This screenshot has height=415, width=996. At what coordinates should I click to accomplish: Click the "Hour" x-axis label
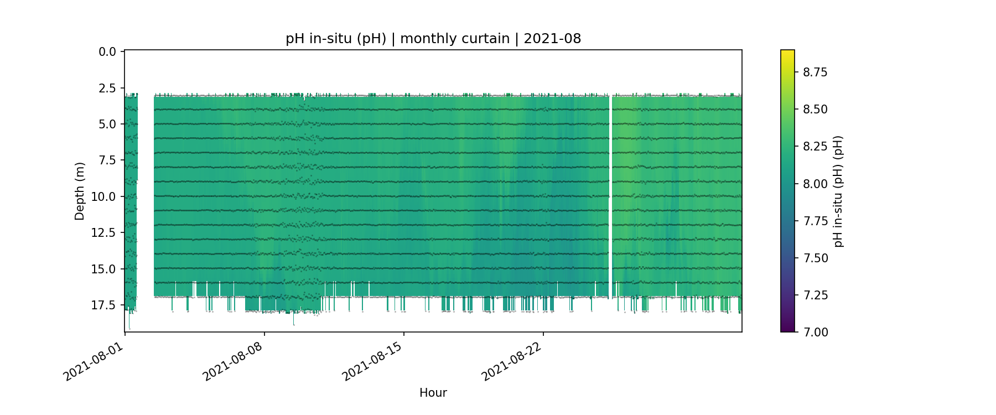click(x=433, y=393)
